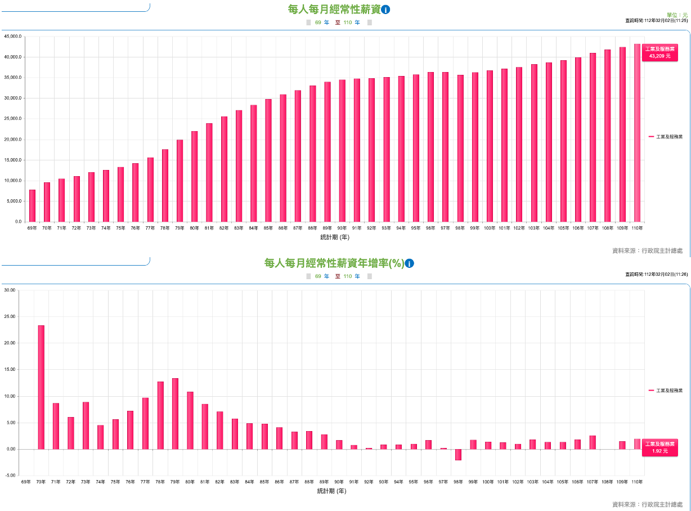
Task: Select start year 69 in salary chart range
Action: point(318,23)
